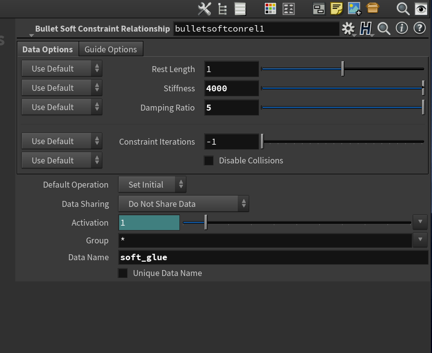Open the Activation field arrow menu

tap(420, 222)
